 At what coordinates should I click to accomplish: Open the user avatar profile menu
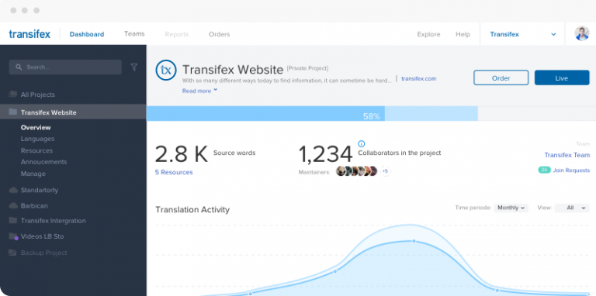(581, 34)
